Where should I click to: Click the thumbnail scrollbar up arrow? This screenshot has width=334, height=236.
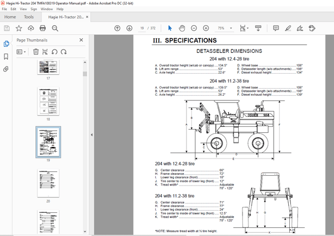pos(85,62)
